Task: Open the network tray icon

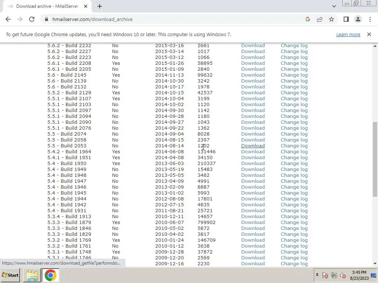Action: 334,275
